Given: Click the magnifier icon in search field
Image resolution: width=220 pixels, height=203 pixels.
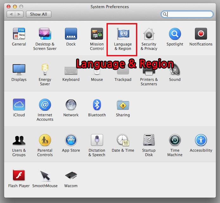Looking at the screenshot, I should [165, 14].
